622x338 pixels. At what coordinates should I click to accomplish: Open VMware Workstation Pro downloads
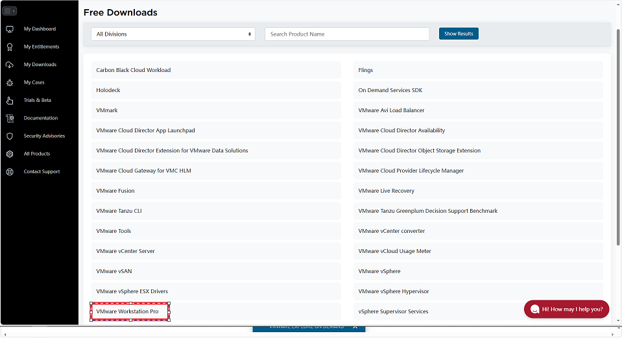pos(216,311)
